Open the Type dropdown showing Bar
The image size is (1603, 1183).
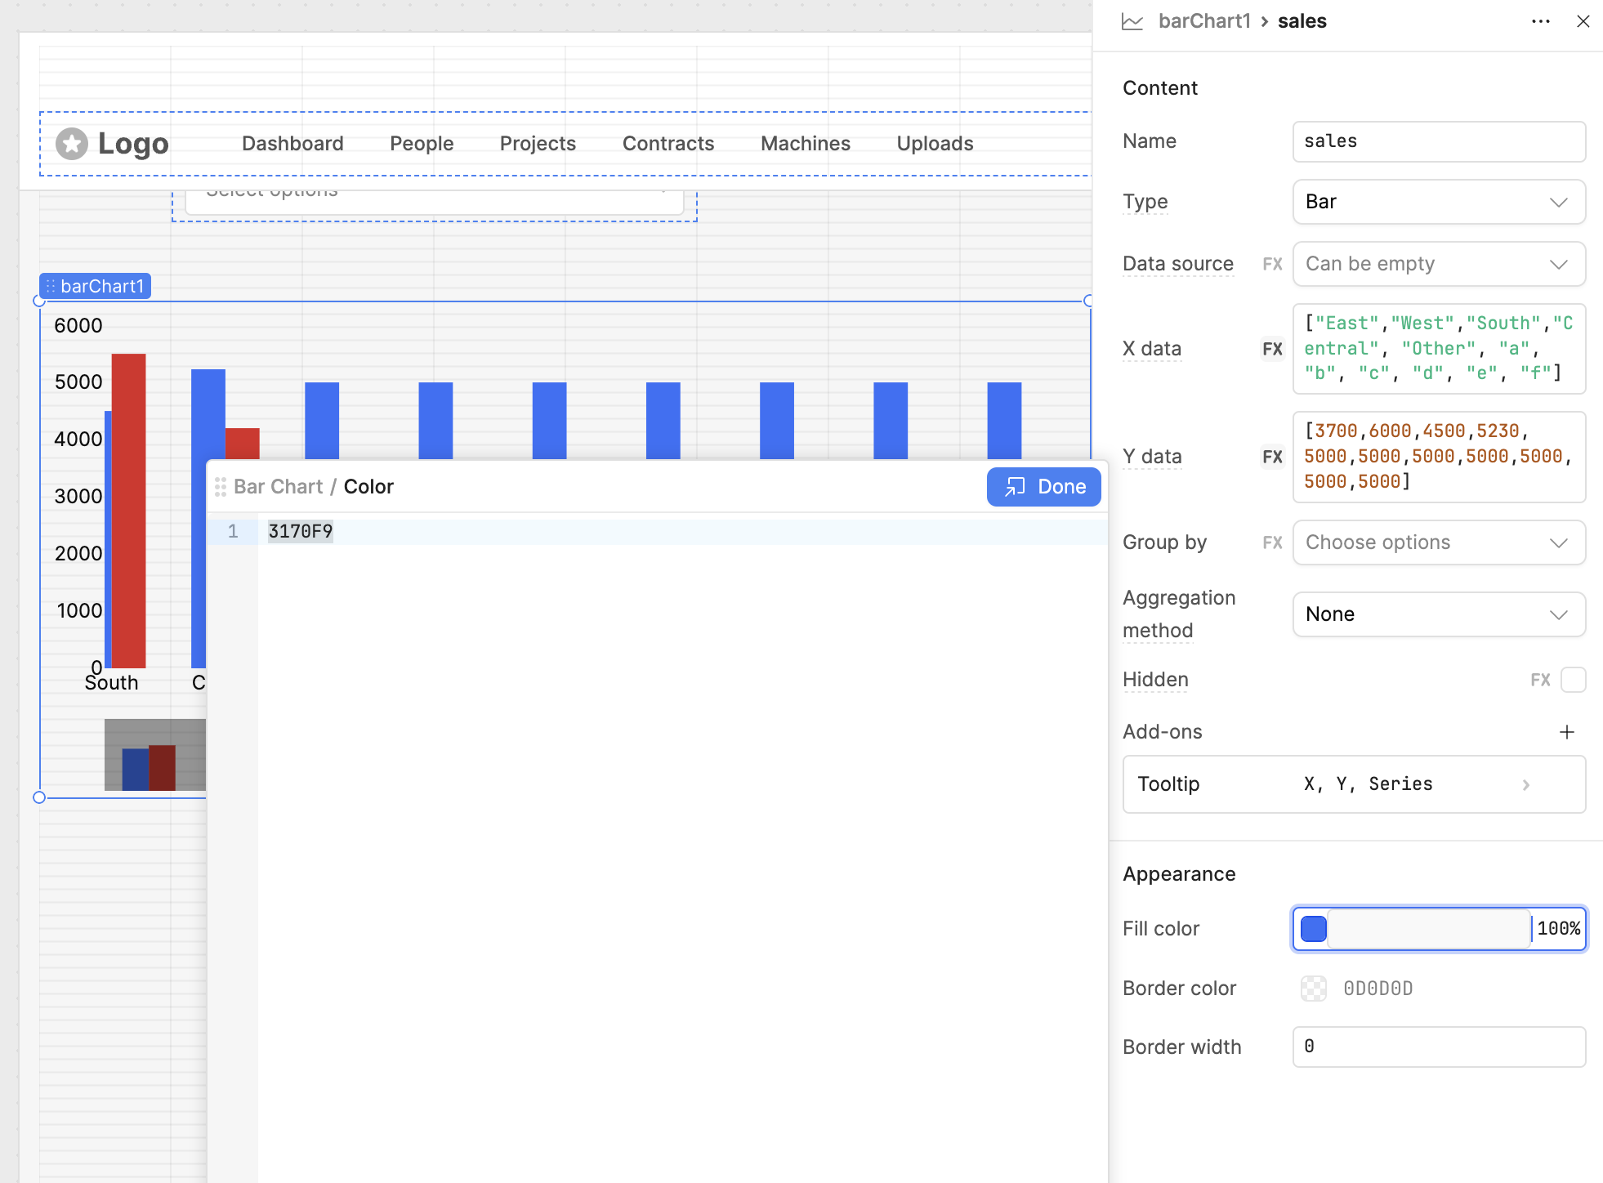click(x=1438, y=202)
